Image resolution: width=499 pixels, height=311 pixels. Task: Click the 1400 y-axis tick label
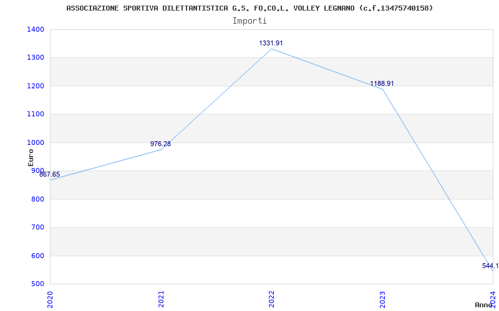(x=36, y=29)
